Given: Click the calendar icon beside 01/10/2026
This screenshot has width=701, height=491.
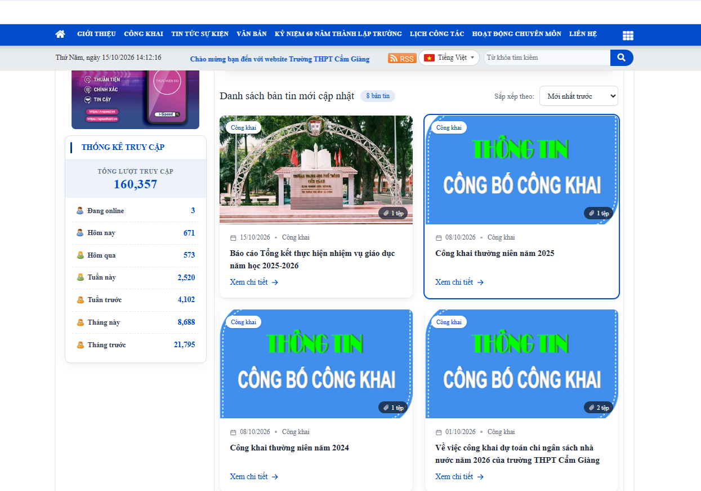Looking at the screenshot, I should coord(439,432).
